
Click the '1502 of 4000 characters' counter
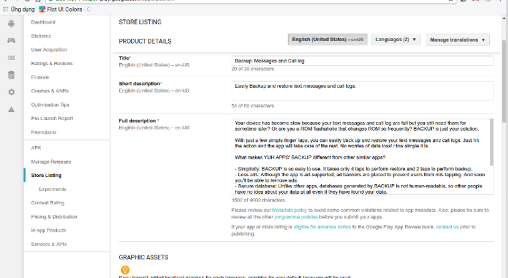click(x=258, y=201)
